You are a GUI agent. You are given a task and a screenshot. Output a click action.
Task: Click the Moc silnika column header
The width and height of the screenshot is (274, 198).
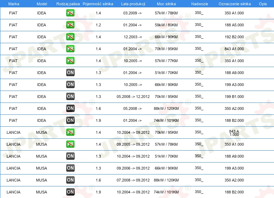(166, 4)
